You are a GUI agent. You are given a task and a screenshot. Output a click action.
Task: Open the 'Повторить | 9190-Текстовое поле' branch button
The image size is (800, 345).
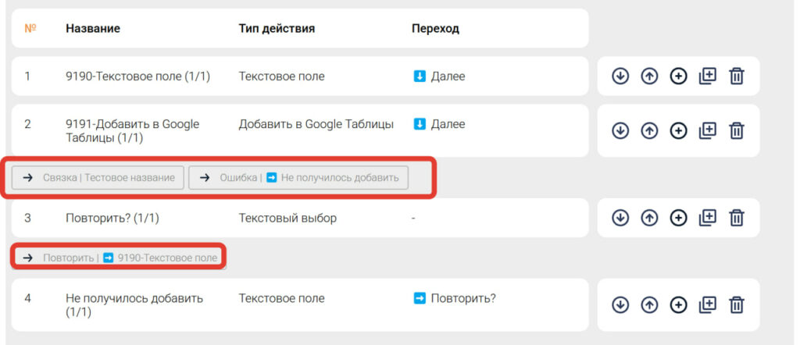point(120,258)
